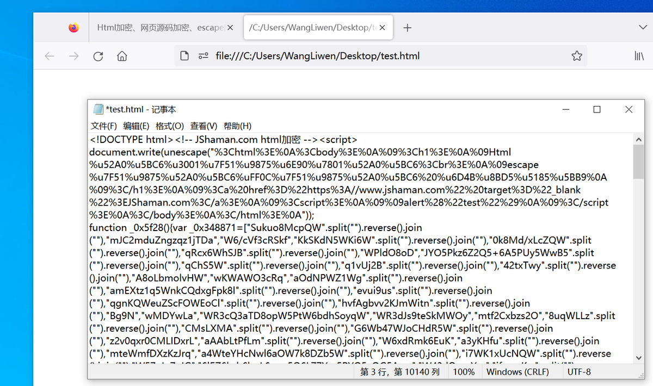This screenshot has height=386, width=653.
Task: Click the Notepad icon in the title bar
Action: (x=98, y=109)
